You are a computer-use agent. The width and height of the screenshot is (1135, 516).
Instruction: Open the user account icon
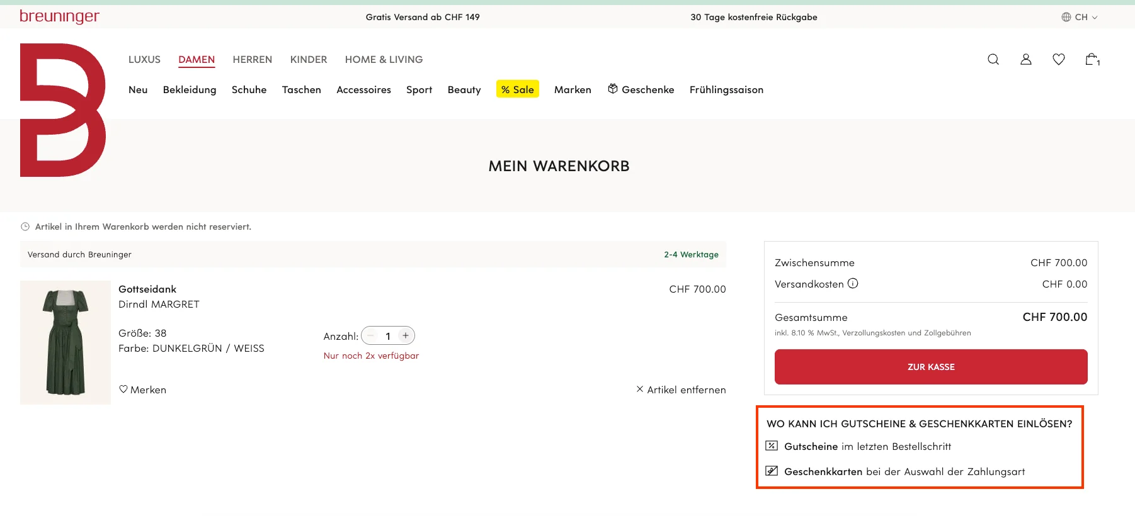pos(1026,59)
